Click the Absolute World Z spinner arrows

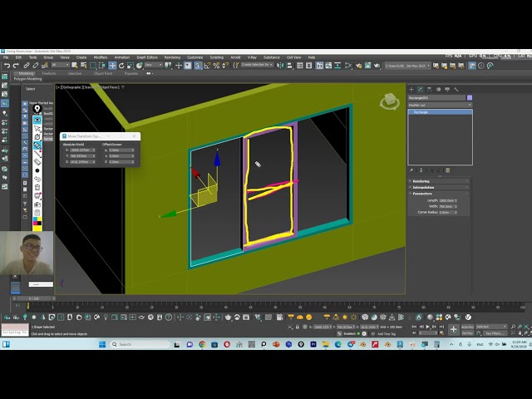tap(94, 162)
